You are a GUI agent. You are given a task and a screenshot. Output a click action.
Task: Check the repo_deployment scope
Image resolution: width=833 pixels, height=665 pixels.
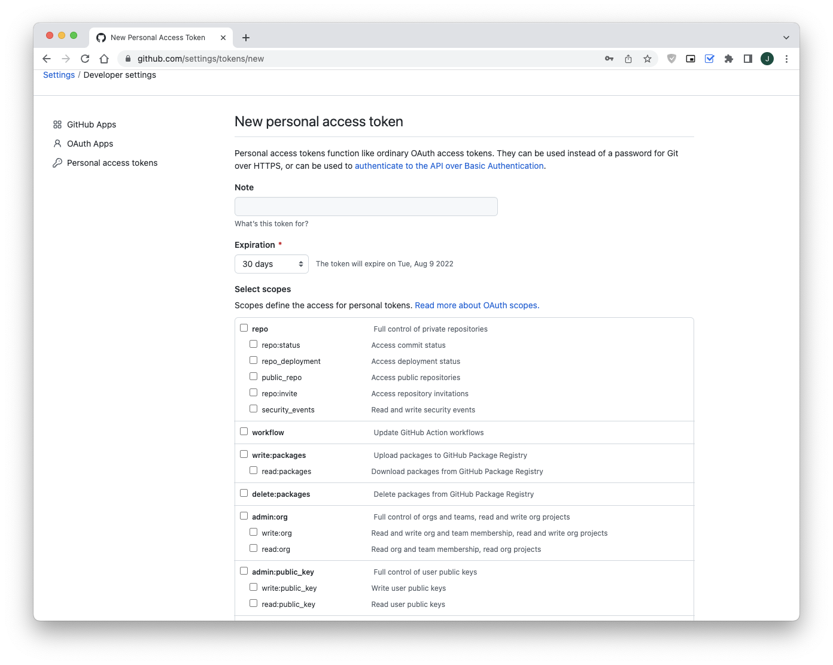tap(253, 360)
